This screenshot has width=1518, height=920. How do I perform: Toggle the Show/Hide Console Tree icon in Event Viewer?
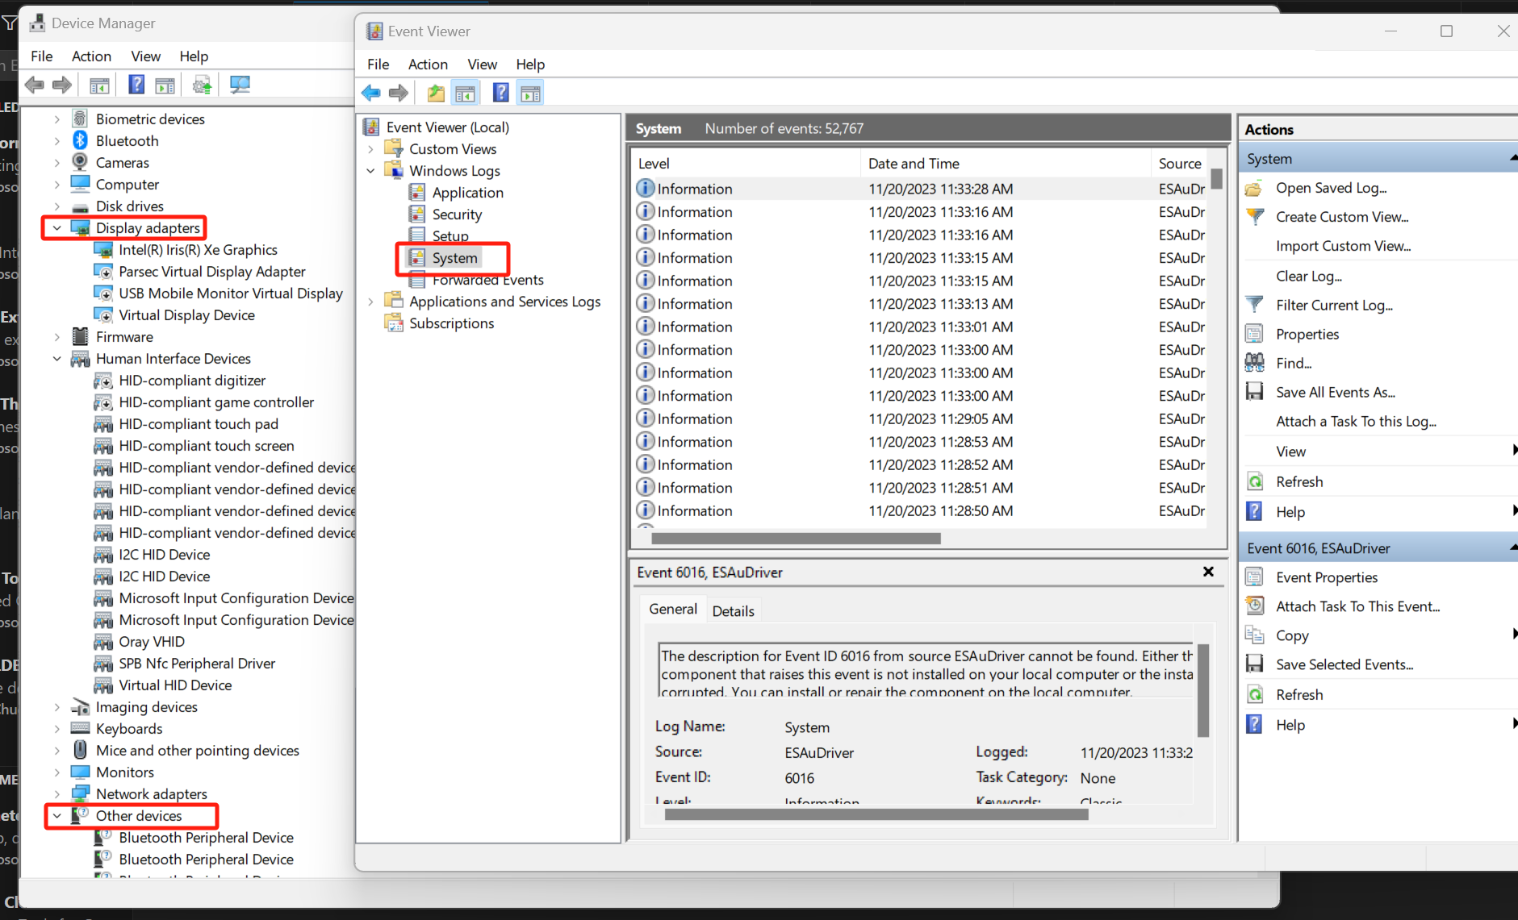(466, 92)
